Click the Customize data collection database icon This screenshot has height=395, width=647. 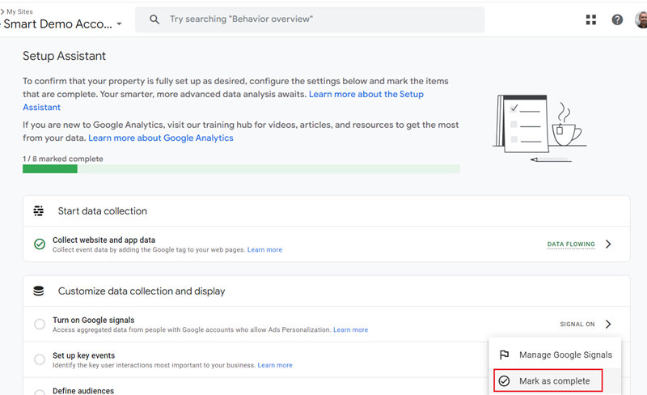38,291
